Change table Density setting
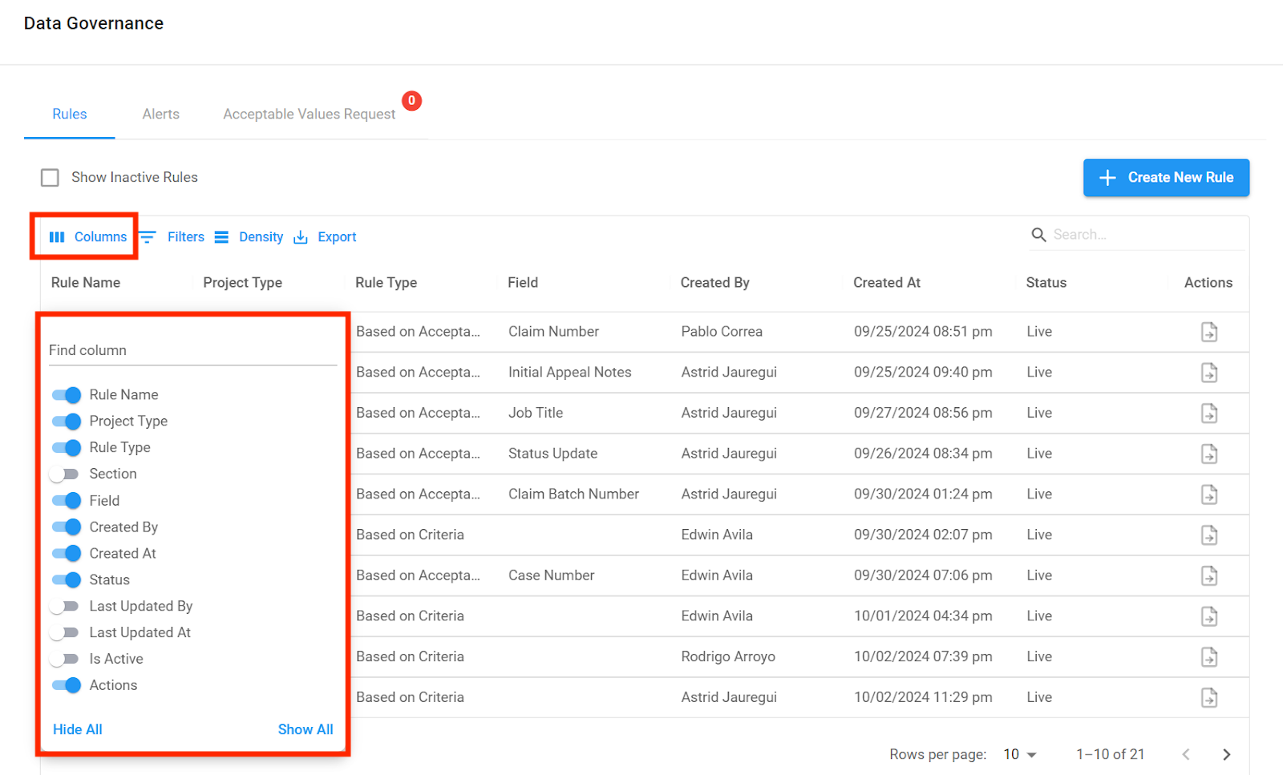The width and height of the screenshot is (1283, 775). [x=249, y=237]
